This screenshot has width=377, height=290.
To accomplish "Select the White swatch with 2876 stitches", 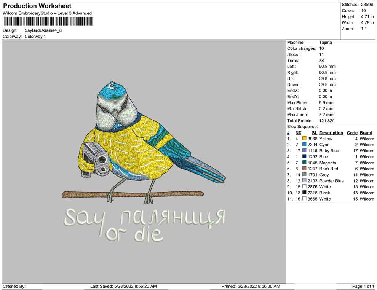I will point(304,187).
